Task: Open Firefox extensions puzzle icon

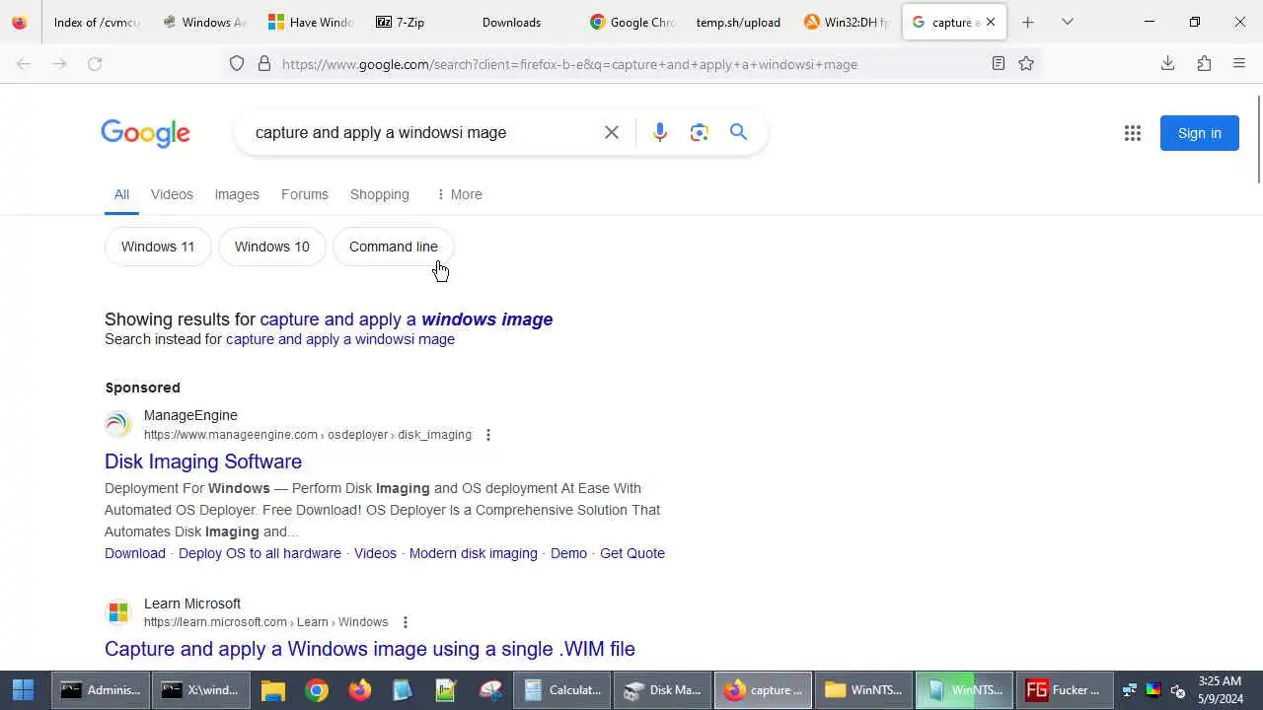Action: 1204,64
